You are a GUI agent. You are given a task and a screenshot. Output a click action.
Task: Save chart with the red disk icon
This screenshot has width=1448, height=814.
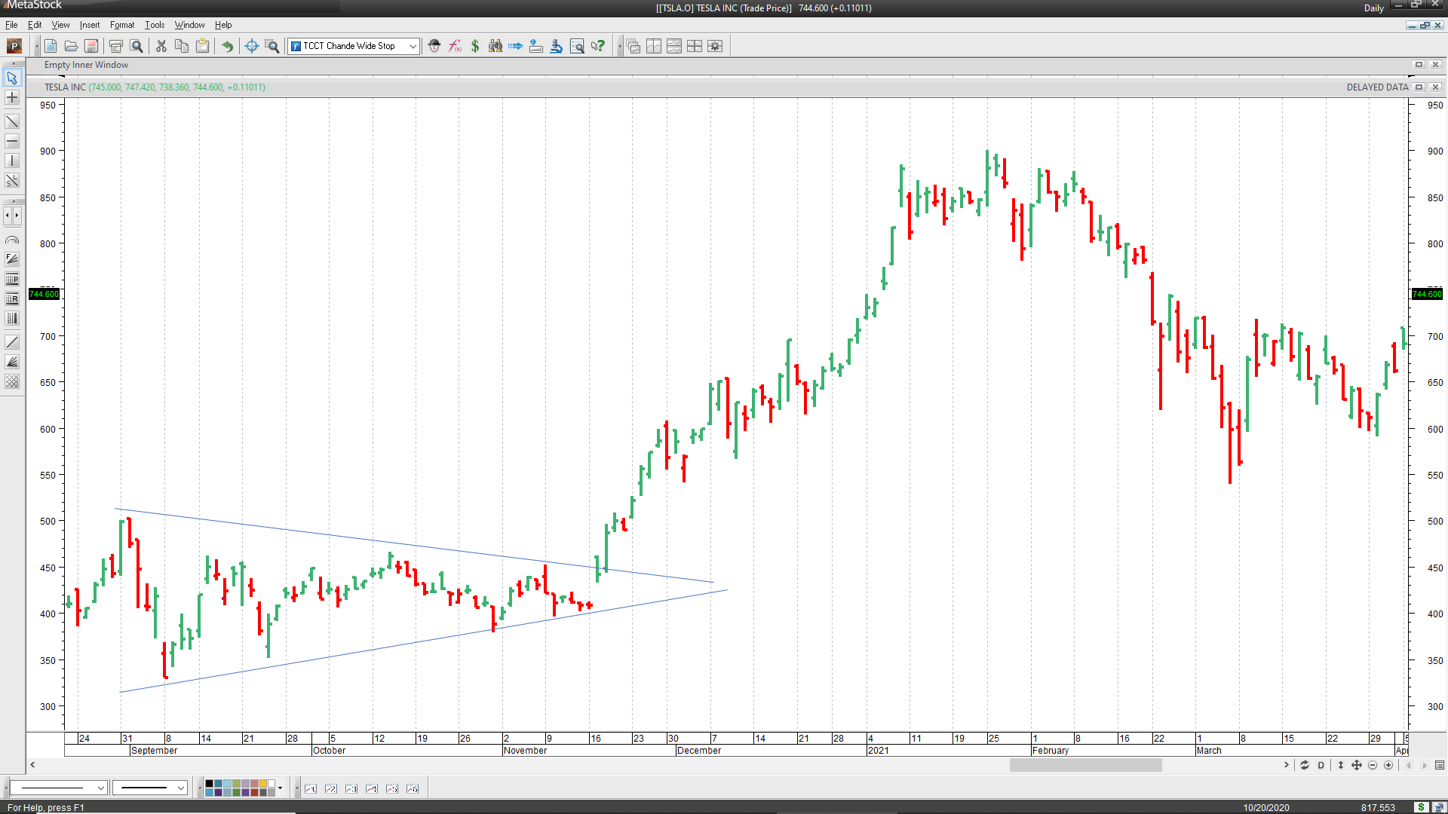91,46
